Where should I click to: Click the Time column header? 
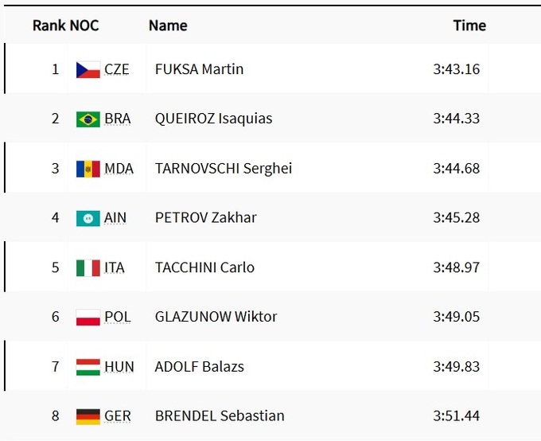(469, 25)
